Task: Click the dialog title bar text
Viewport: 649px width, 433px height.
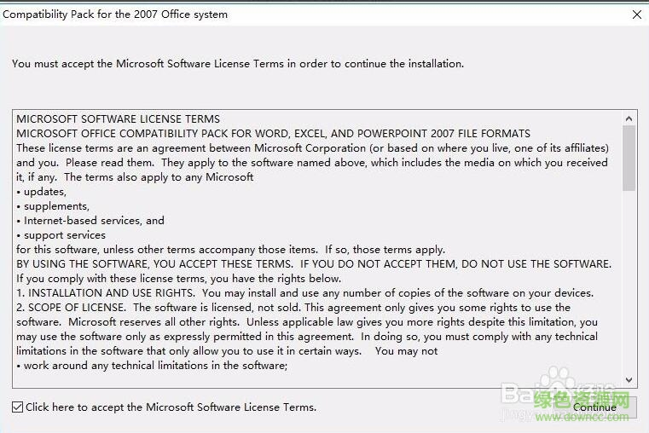Action: pos(115,14)
